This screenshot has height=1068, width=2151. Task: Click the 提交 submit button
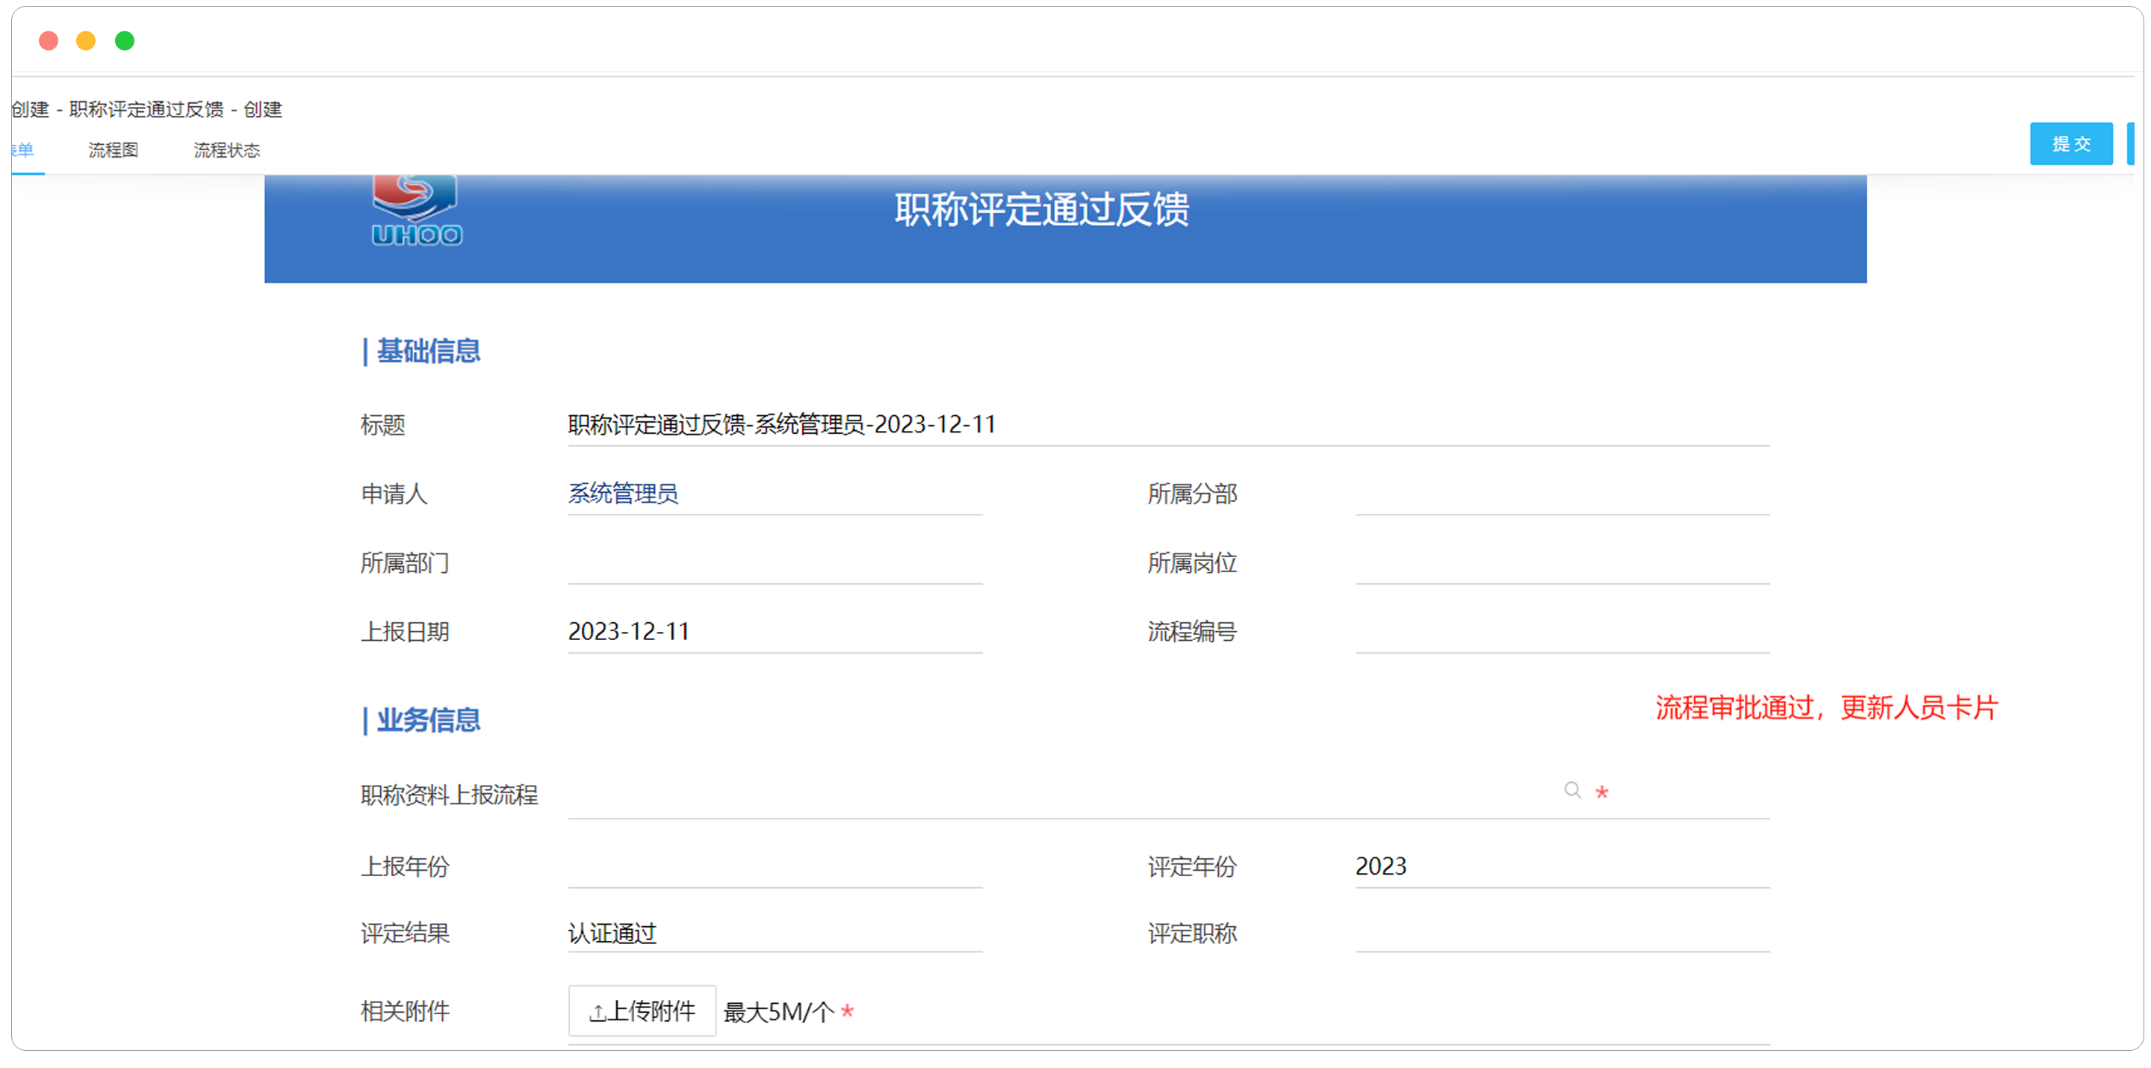[2071, 143]
